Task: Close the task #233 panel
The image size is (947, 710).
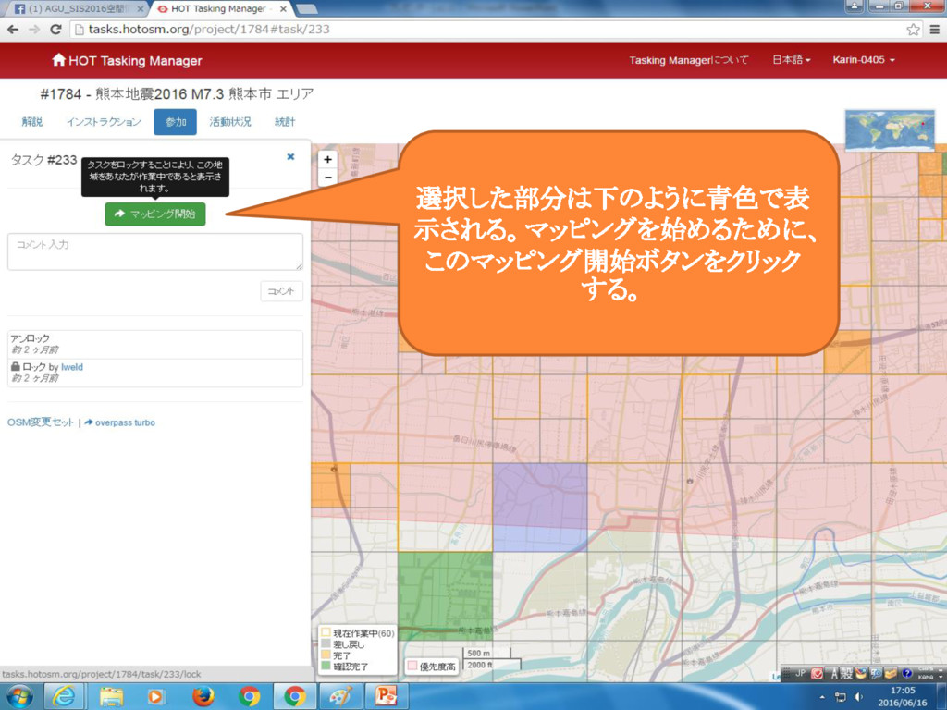Action: tap(290, 157)
